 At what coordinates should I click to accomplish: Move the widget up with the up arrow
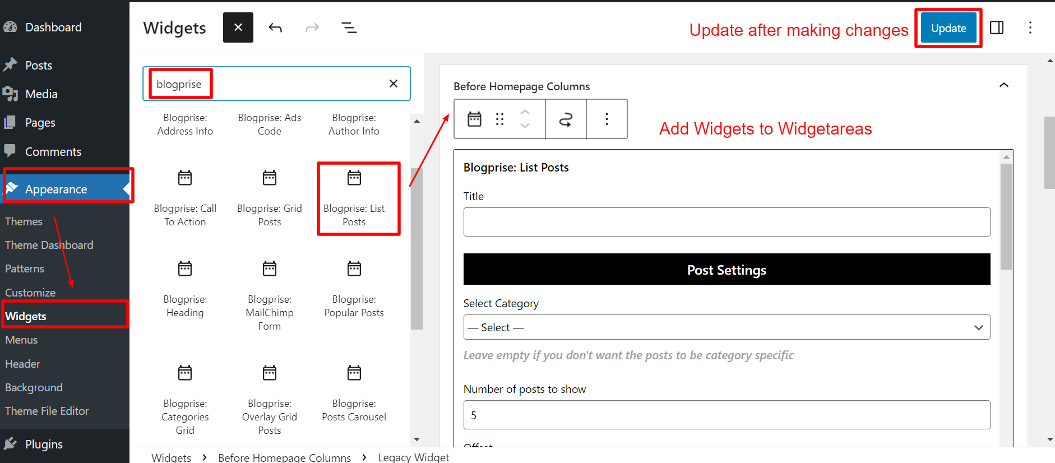point(525,112)
